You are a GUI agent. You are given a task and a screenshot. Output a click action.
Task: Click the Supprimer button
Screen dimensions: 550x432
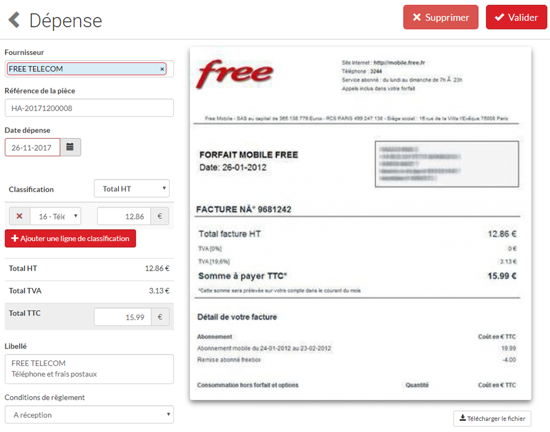click(441, 17)
